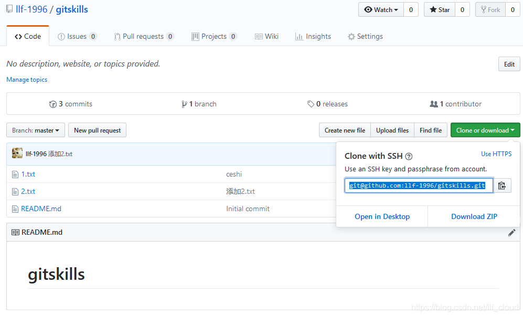523x317 pixels.
Task: Click the file icon beside 1.txt
Action: (x=15, y=174)
